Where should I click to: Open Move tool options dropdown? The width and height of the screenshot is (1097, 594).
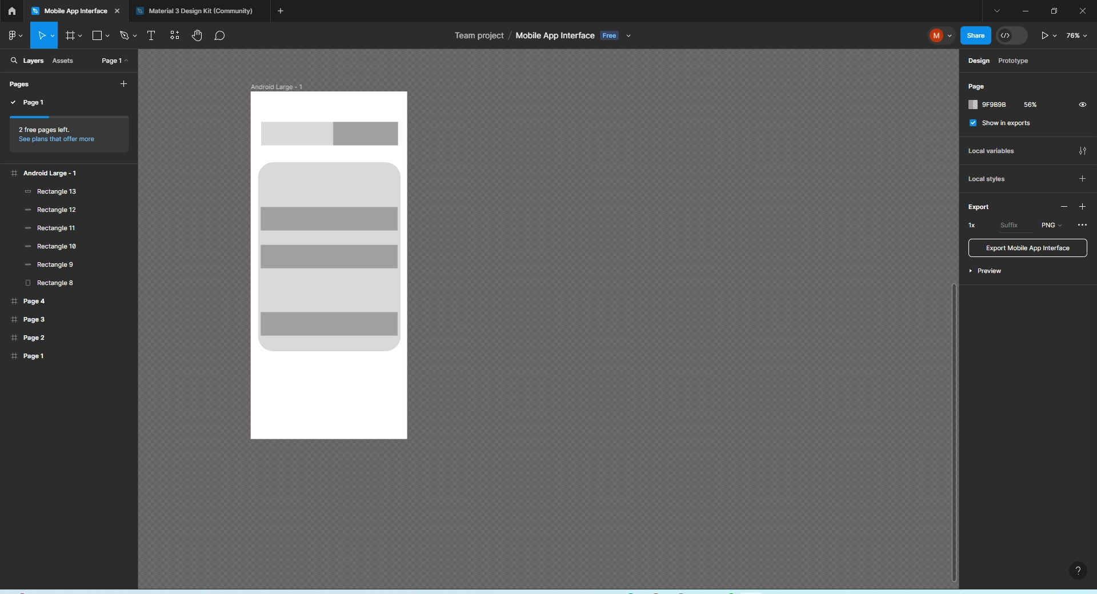(53, 35)
